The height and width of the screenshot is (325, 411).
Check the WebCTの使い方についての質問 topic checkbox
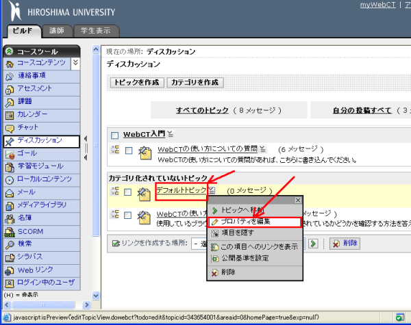[129, 151]
